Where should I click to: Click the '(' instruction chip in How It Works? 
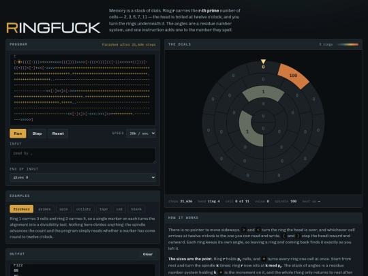coord(284,236)
